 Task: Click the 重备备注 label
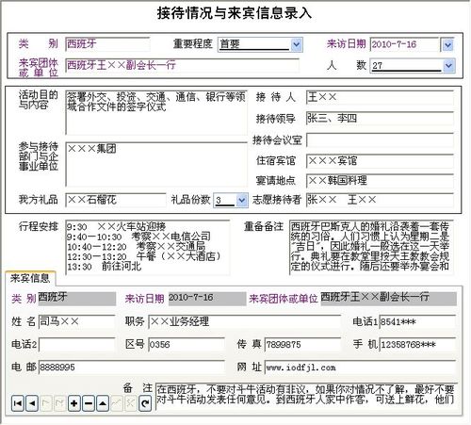[264, 226]
